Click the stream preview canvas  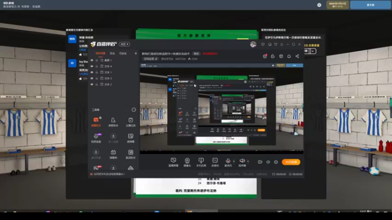click(x=221, y=109)
